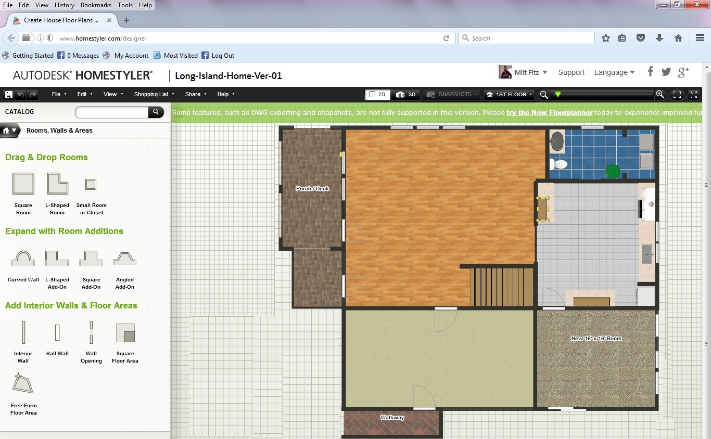Switch to 3D view mode
711x439 pixels.
pyautogui.click(x=406, y=95)
